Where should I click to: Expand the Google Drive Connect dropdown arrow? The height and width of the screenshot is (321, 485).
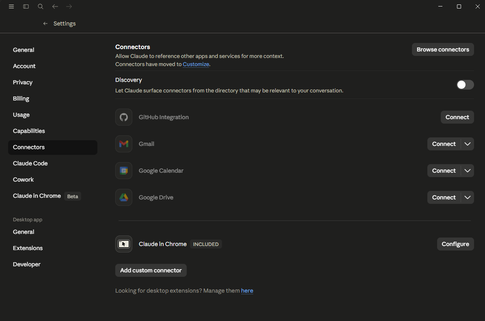[x=468, y=197]
